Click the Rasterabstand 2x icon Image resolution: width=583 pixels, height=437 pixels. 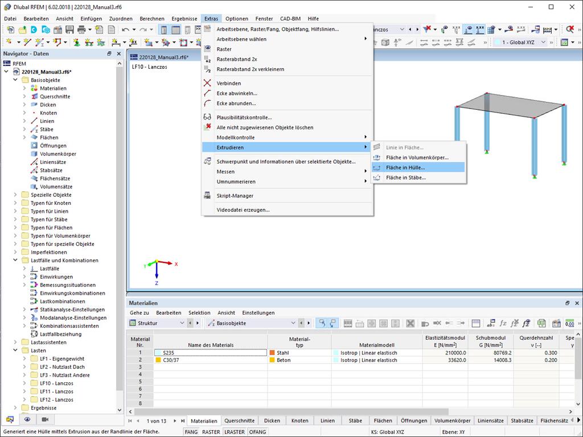point(207,59)
